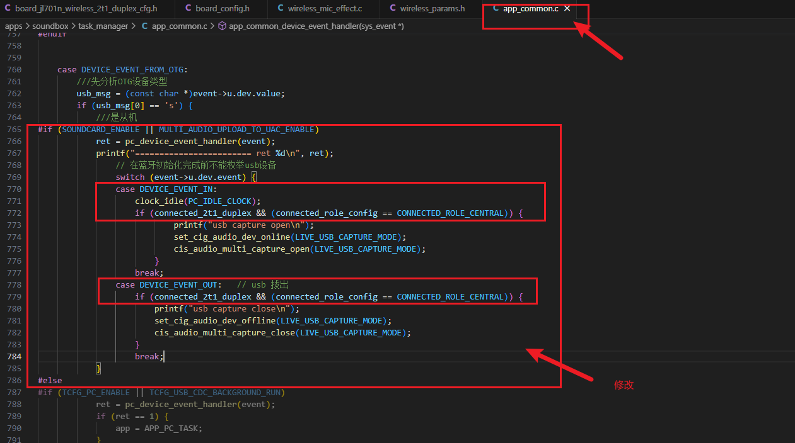Image resolution: width=795 pixels, height=443 pixels.
Task: Click cis_audio_multi_capture_open function call
Action: pyautogui.click(x=241, y=249)
